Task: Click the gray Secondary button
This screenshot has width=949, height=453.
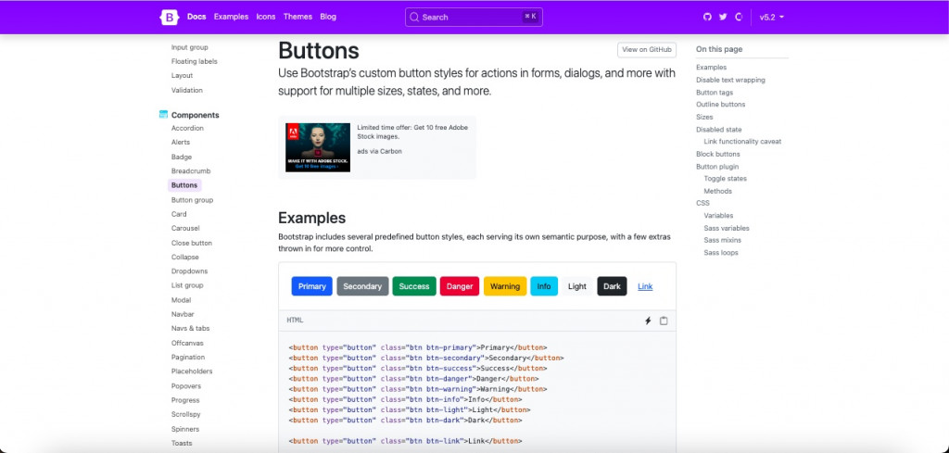Action: [x=362, y=286]
